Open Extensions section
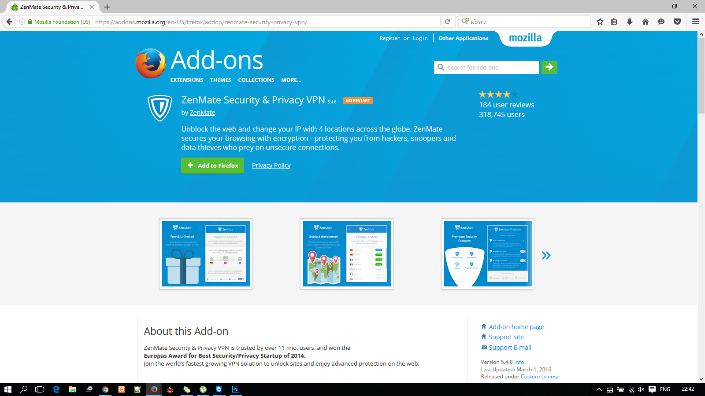705x396 pixels. point(187,80)
